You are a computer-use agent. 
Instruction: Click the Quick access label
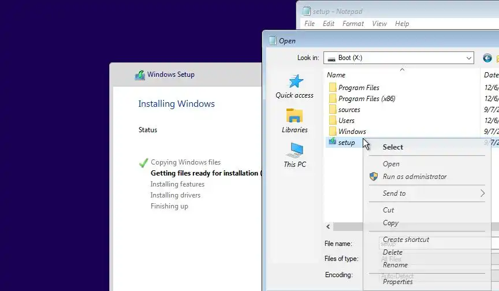pos(295,95)
